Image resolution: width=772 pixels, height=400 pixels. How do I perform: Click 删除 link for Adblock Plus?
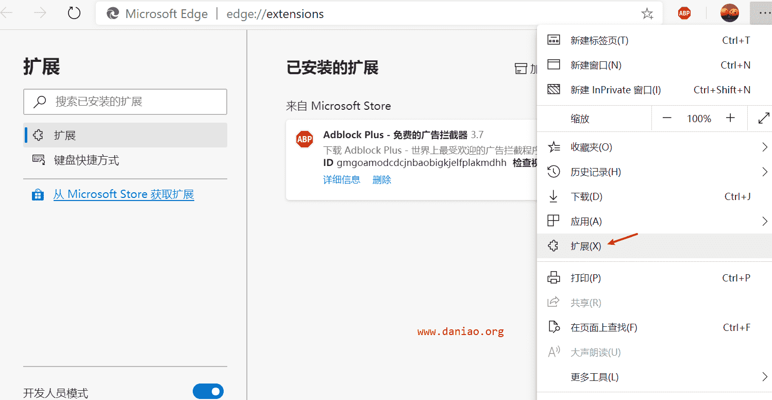[382, 180]
